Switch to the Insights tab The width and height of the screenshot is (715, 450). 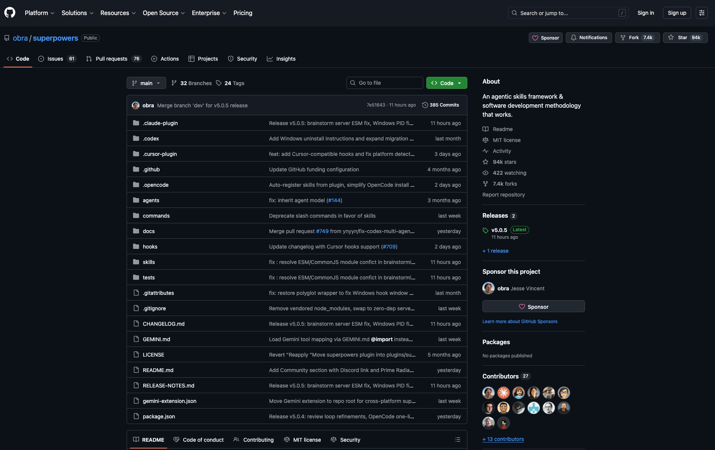(x=281, y=59)
